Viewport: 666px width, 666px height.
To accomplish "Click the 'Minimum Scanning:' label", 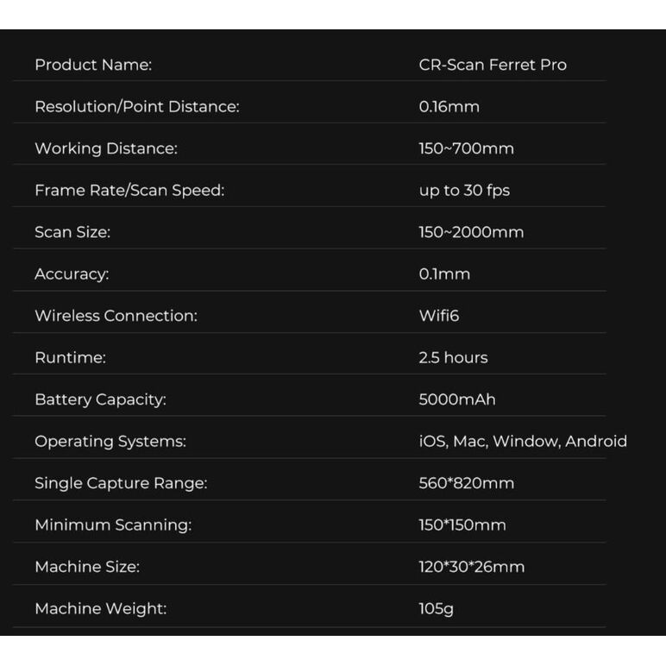I will tap(113, 525).
